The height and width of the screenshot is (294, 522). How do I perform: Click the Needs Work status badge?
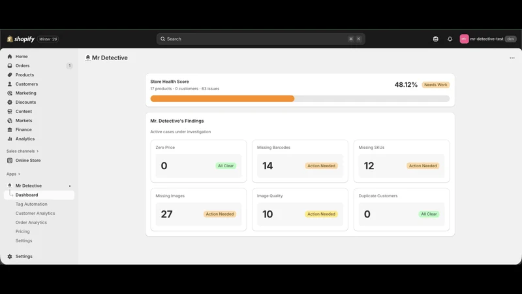pos(436,85)
